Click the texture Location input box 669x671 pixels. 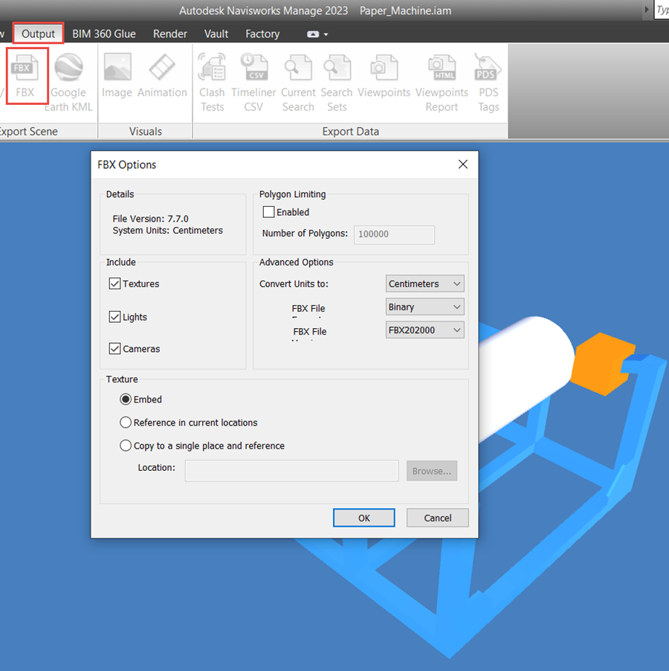point(291,470)
